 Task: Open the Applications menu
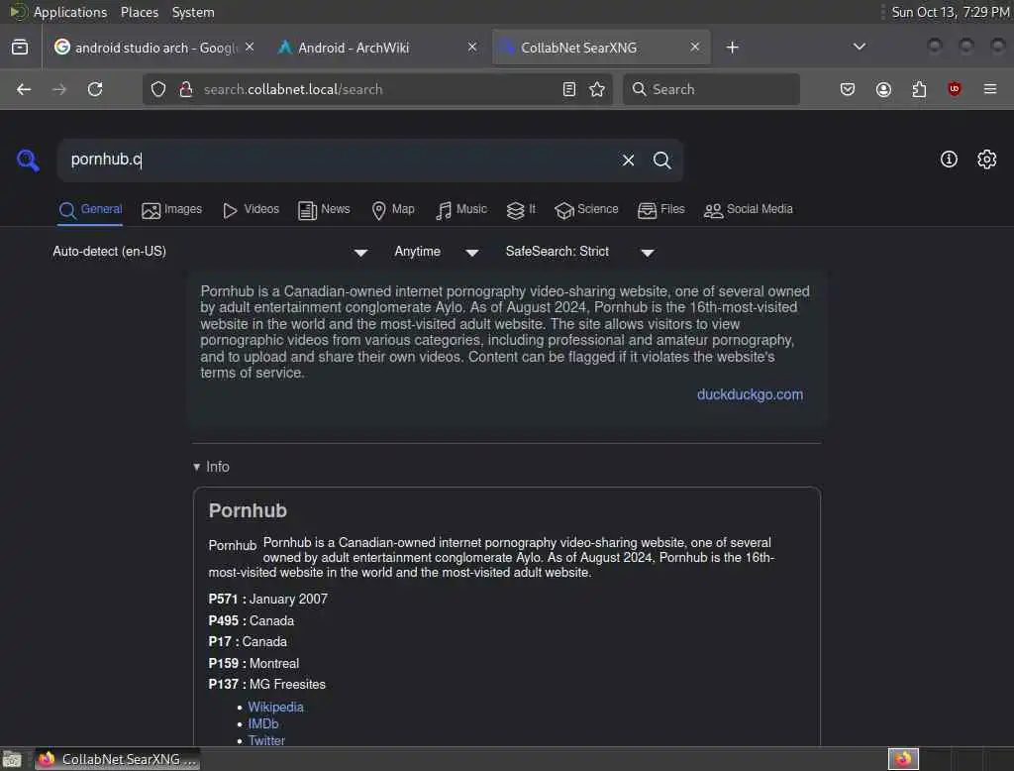[70, 12]
